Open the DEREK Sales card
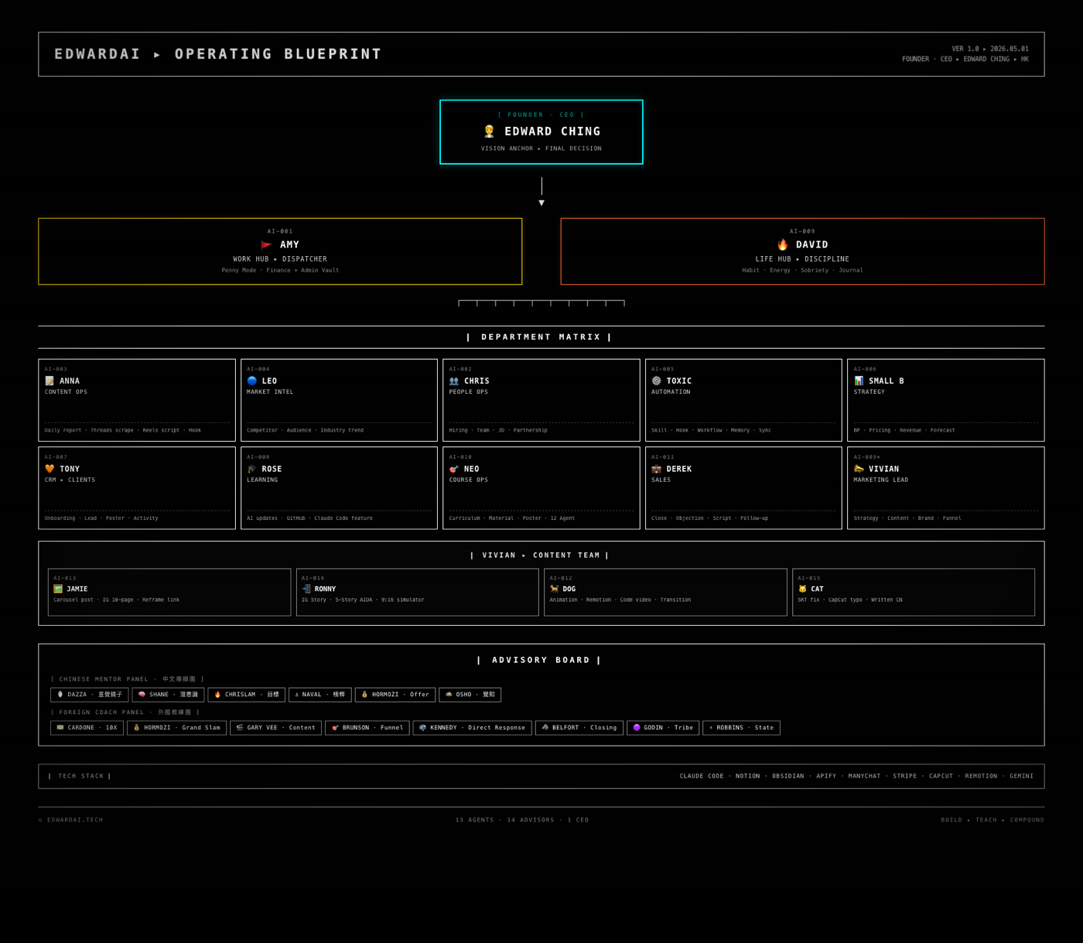 tap(743, 488)
